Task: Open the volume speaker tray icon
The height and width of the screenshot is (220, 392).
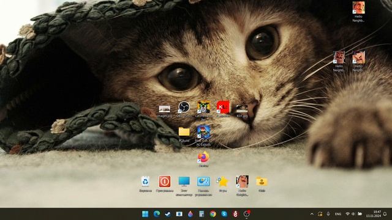Action: (353, 214)
